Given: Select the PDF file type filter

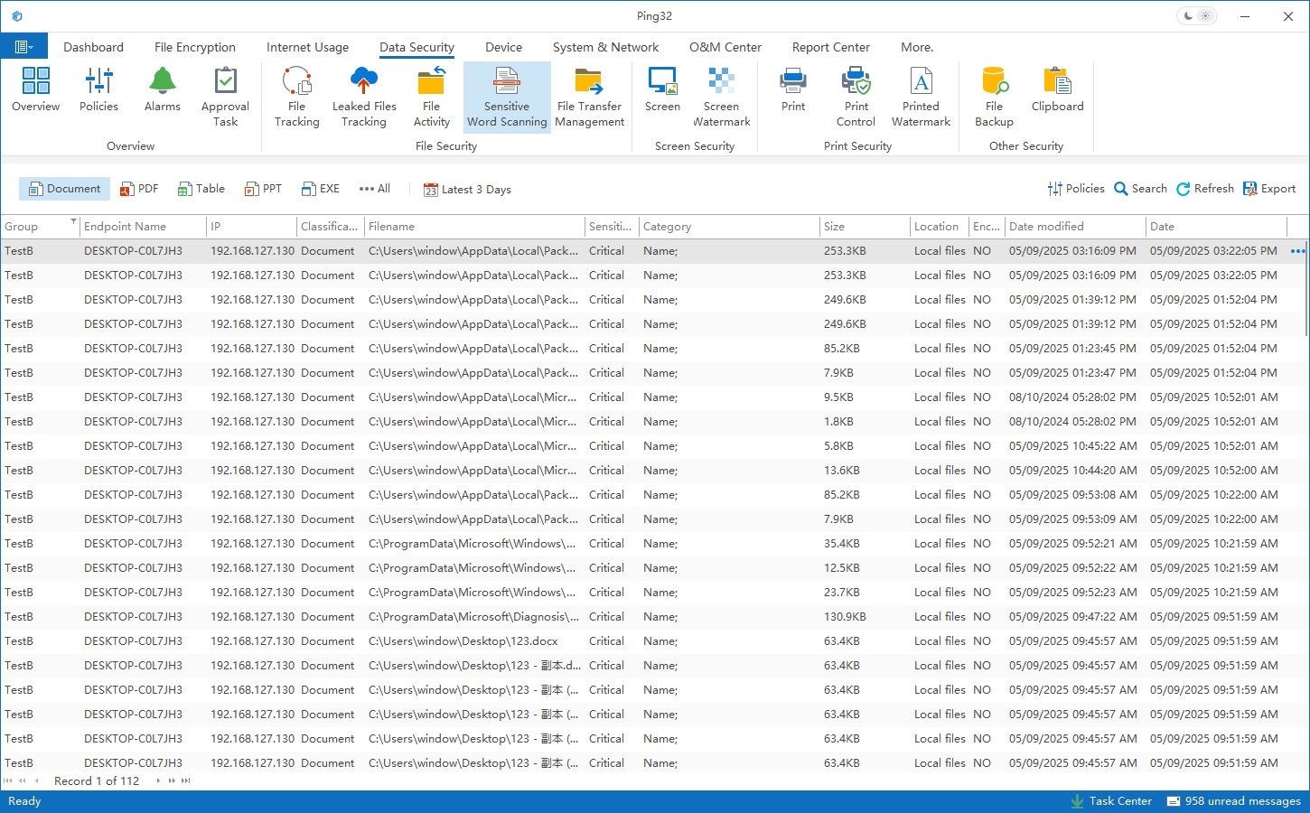Looking at the screenshot, I should [139, 189].
